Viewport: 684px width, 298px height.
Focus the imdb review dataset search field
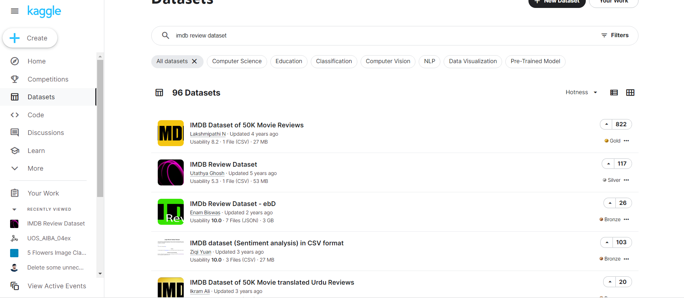[383, 36]
